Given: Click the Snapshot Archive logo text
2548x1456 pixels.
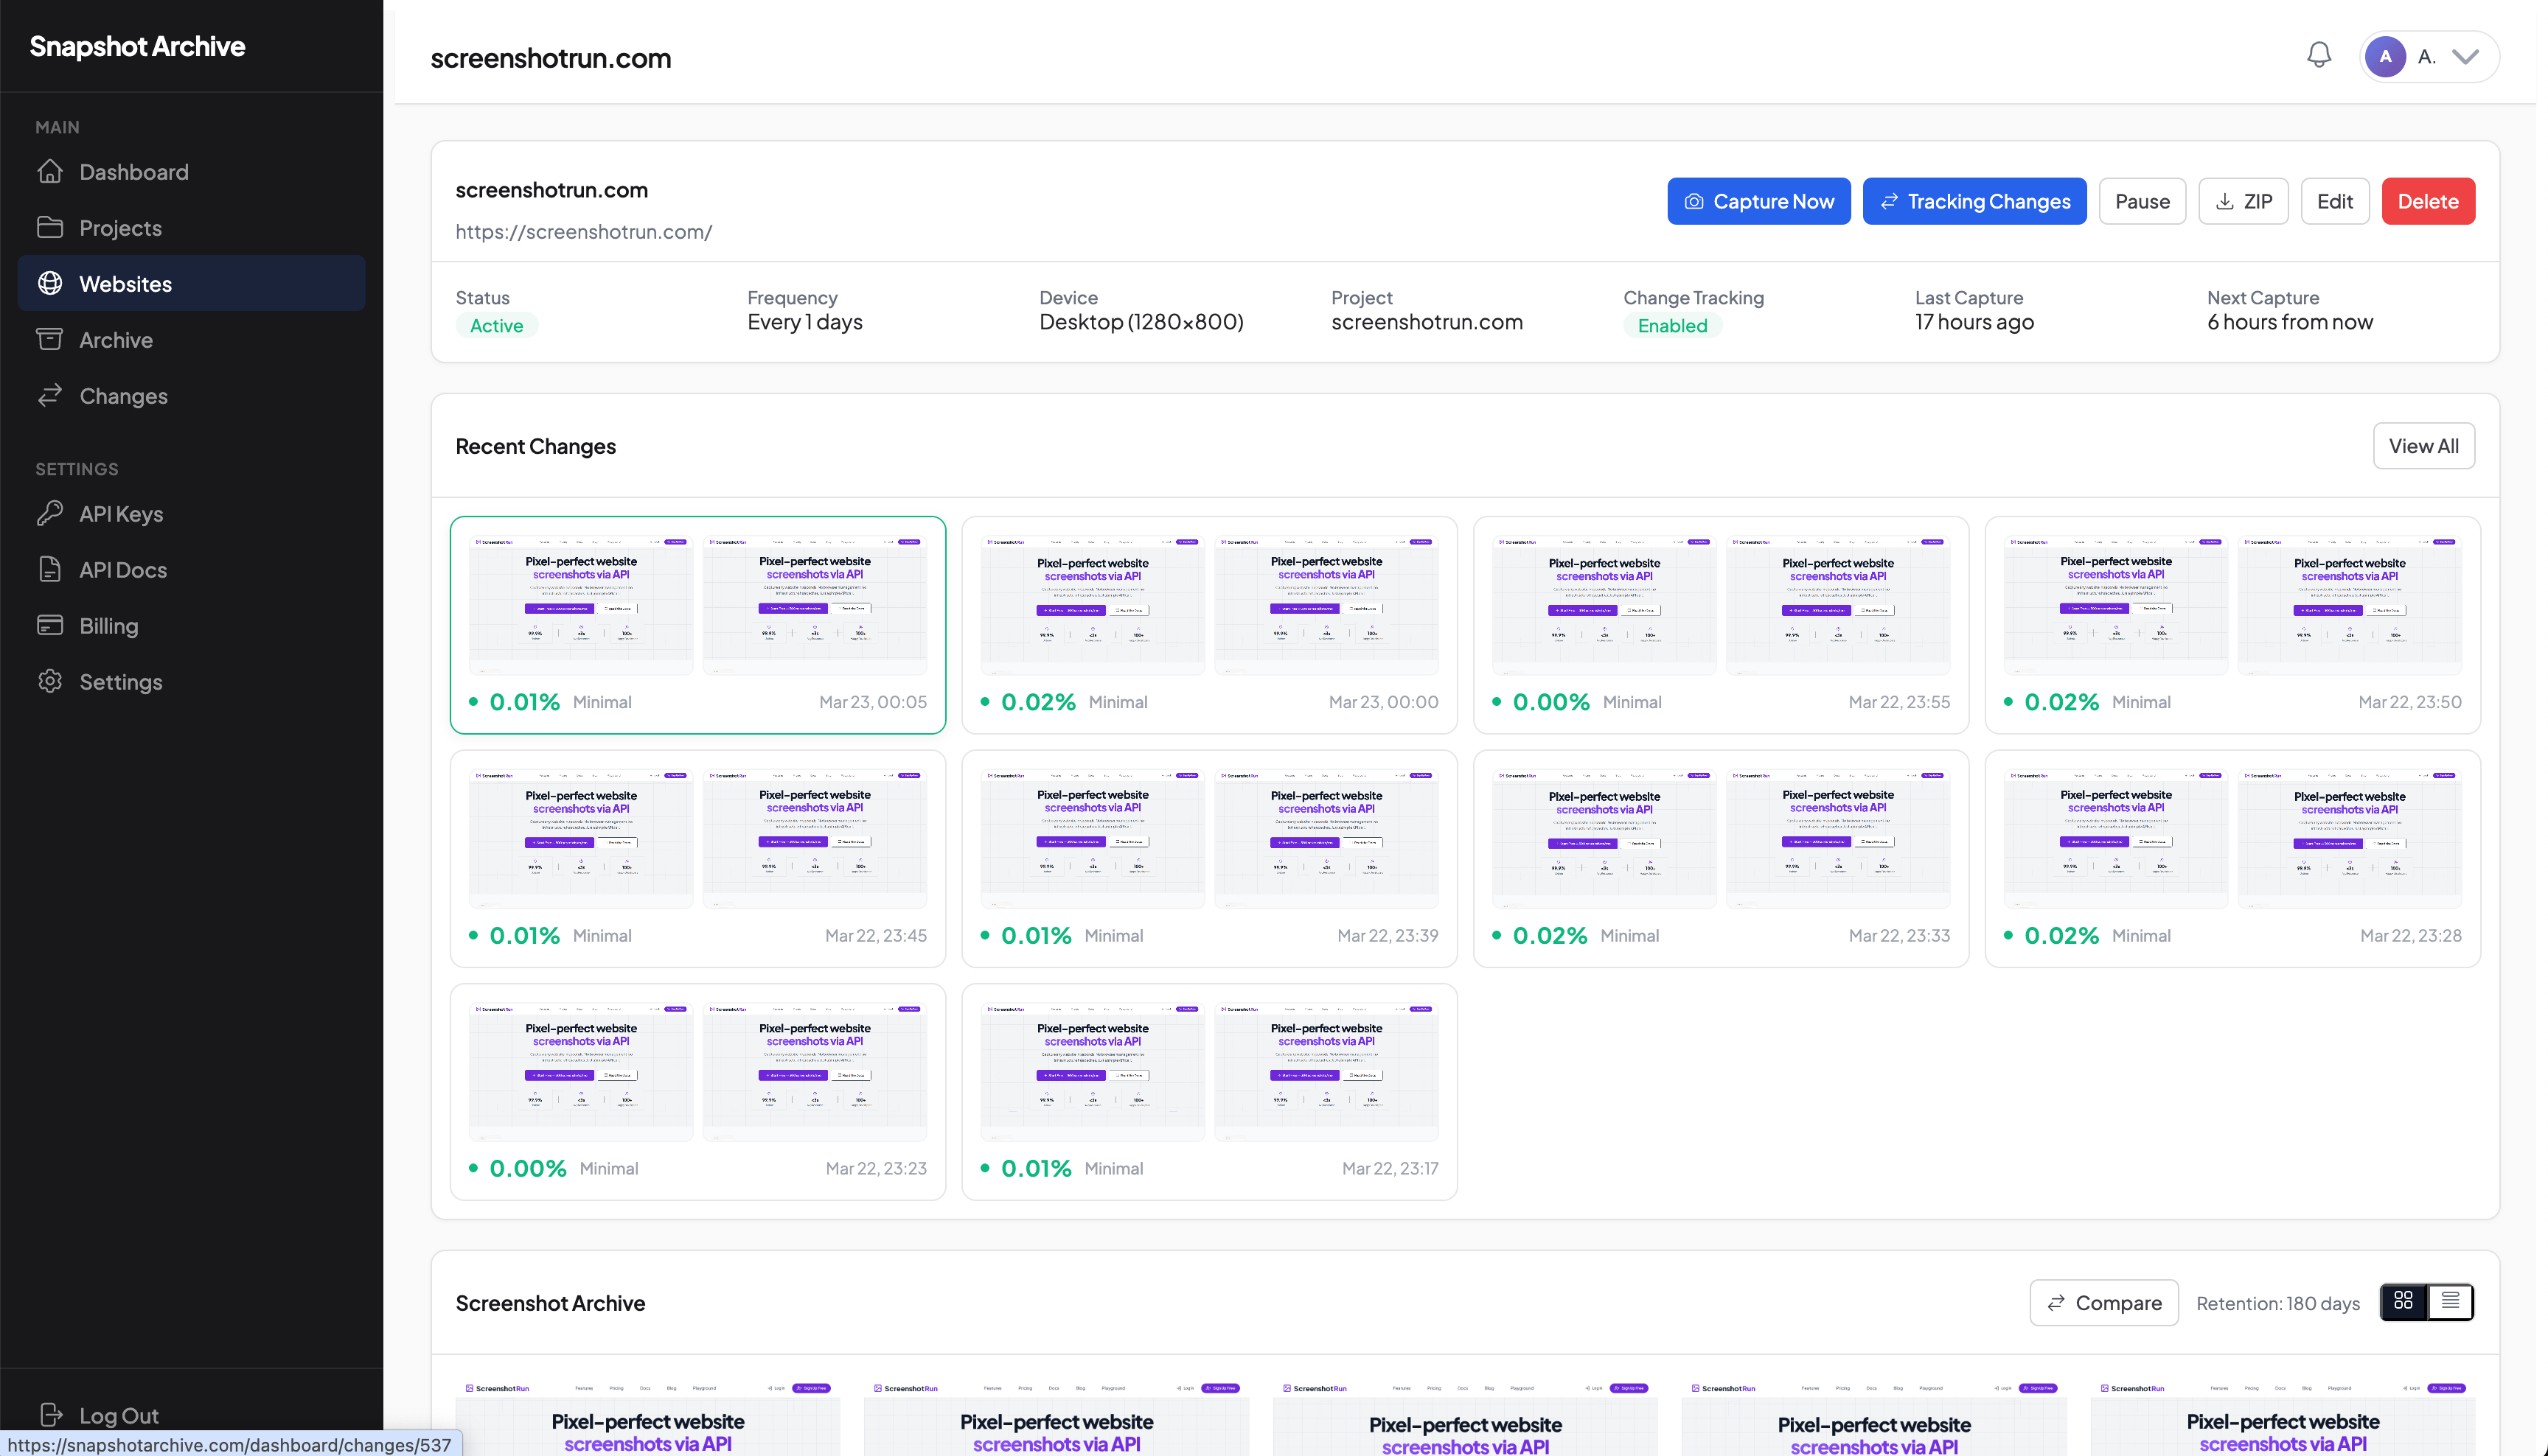Looking at the screenshot, I should [x=137, y=46].
